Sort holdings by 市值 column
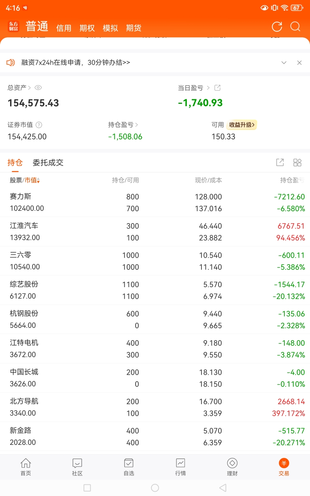The width and height of the screenshot is (310, 496). click(x=32, y=180)
